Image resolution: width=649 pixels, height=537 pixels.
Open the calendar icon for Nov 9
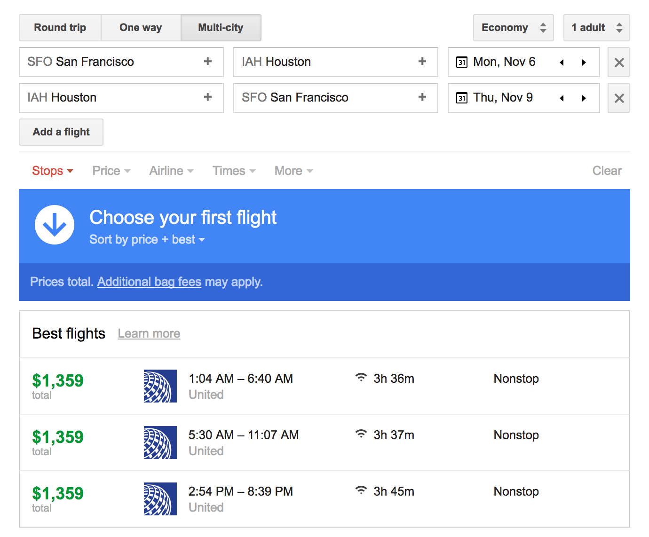pos(462,97)
